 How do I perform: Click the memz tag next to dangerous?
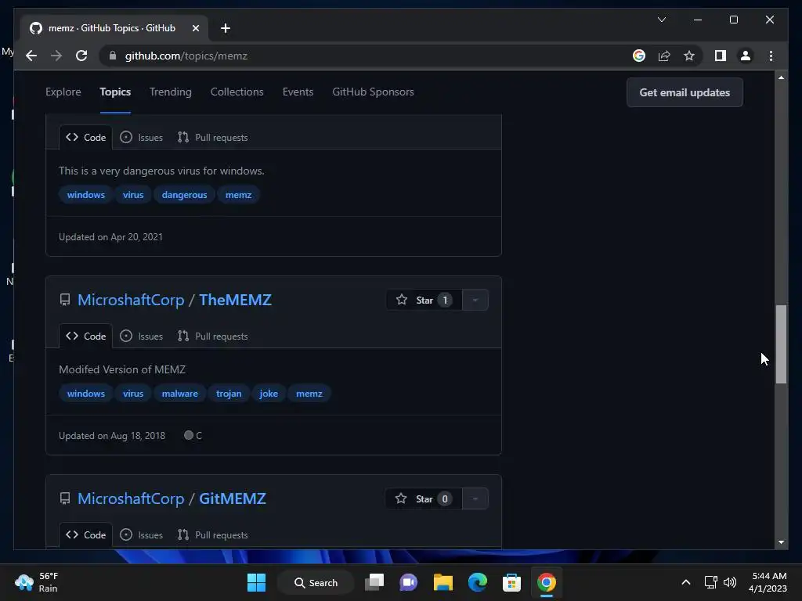(x=238, y=195)
